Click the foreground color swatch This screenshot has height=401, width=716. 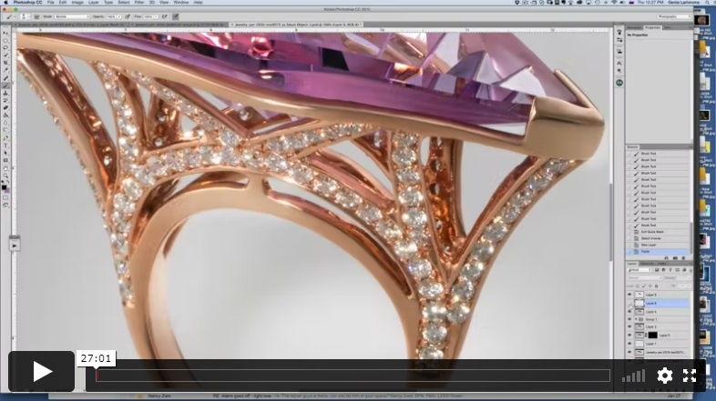click(x=5, y=187)
